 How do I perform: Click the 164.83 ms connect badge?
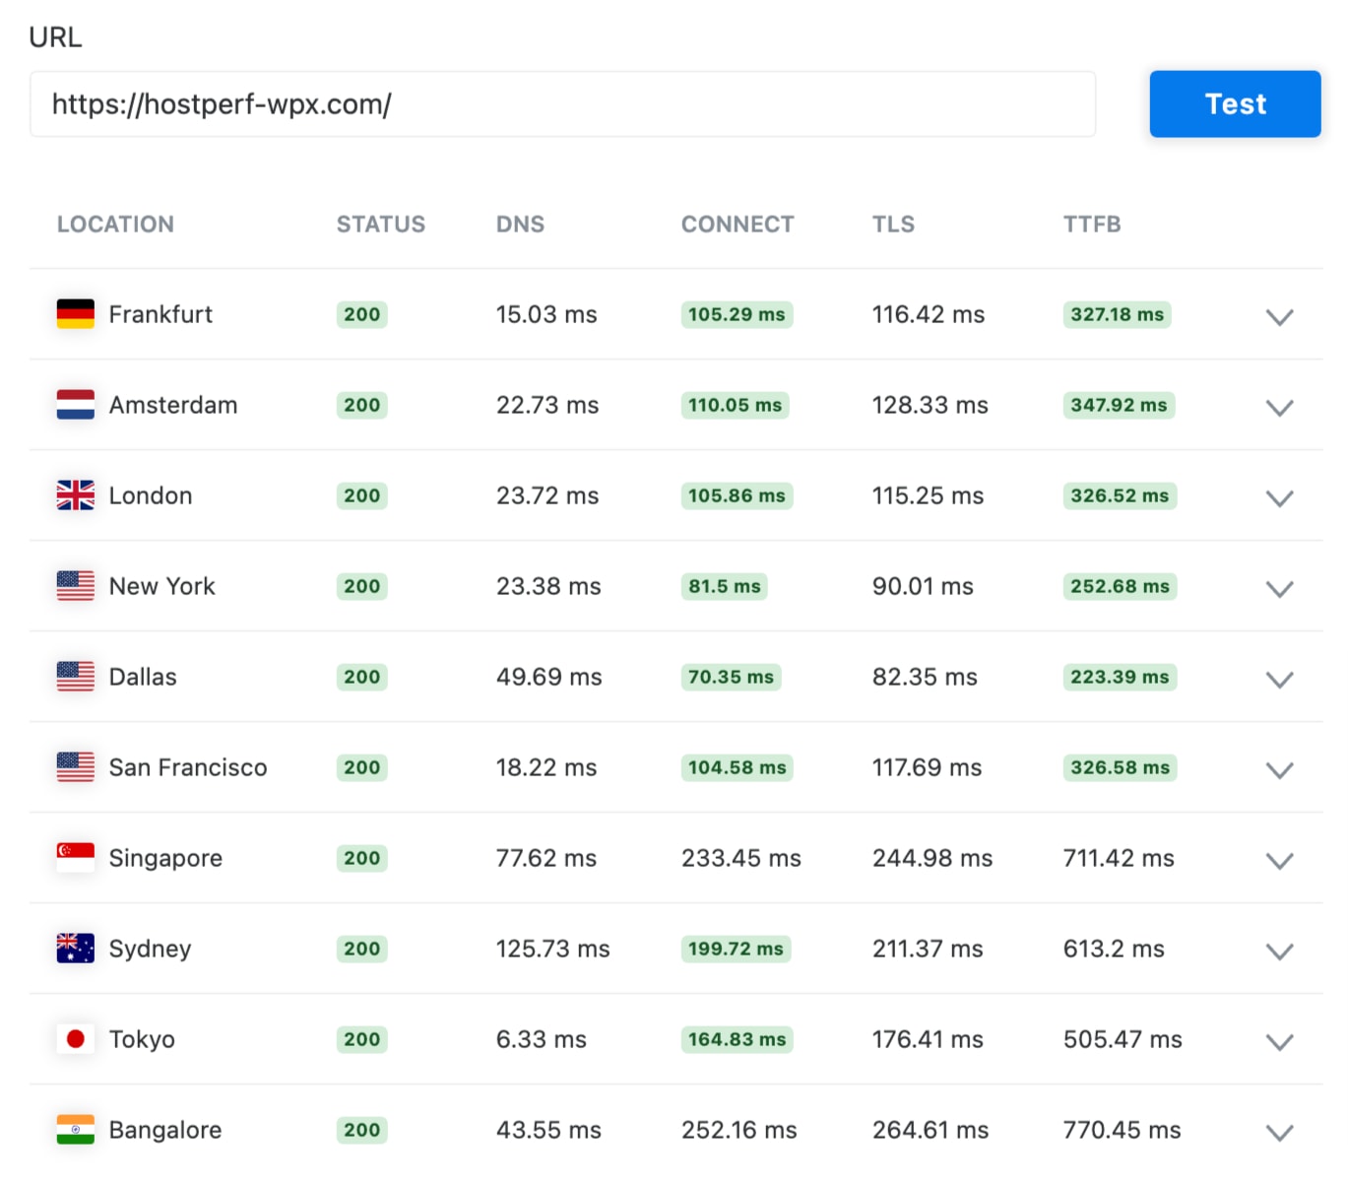click(738, 1039)
